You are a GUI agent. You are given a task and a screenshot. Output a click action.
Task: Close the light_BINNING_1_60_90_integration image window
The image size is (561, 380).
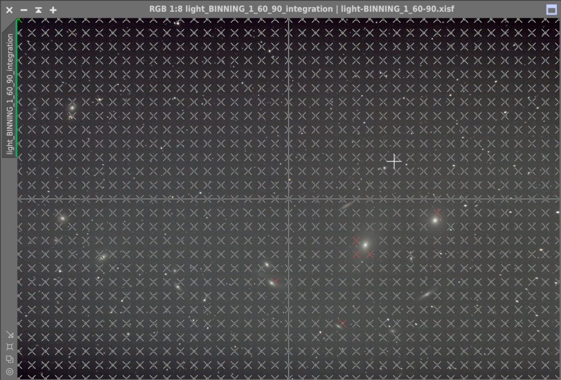9,10
